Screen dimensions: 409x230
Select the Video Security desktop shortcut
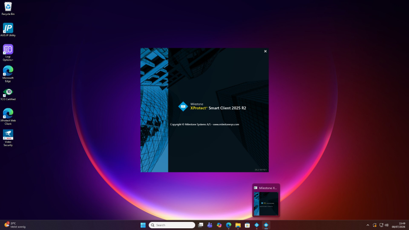coord(8,138)
